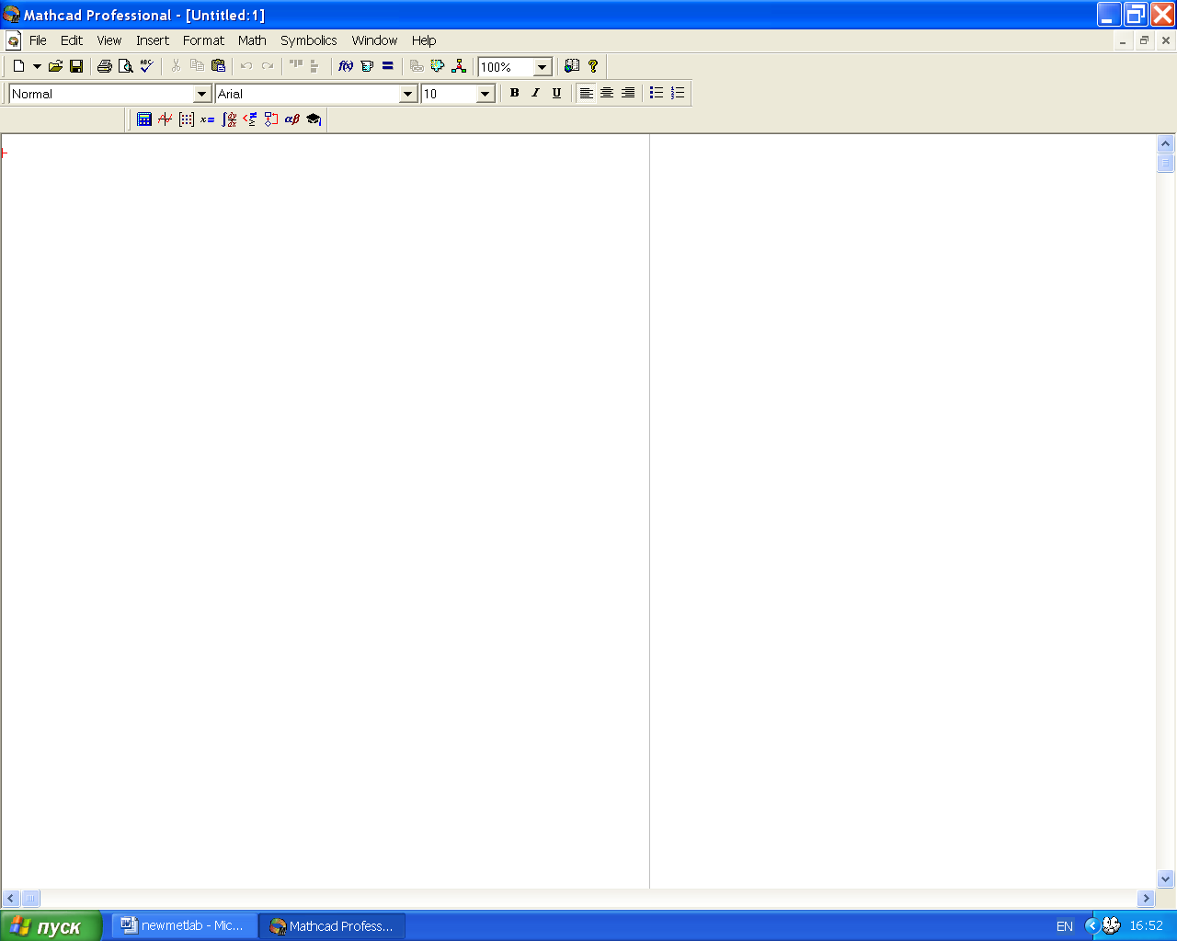
Task: Set Align Left paragraph
Action: (586, 93)
